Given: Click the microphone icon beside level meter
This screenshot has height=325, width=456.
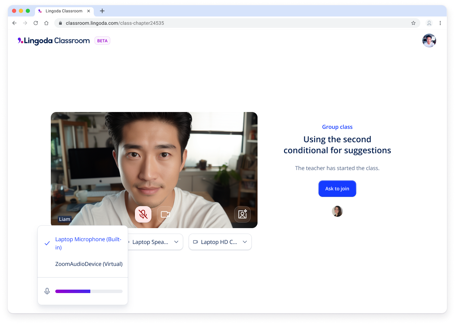Looking at the screenshot, I should click(47, 291).
